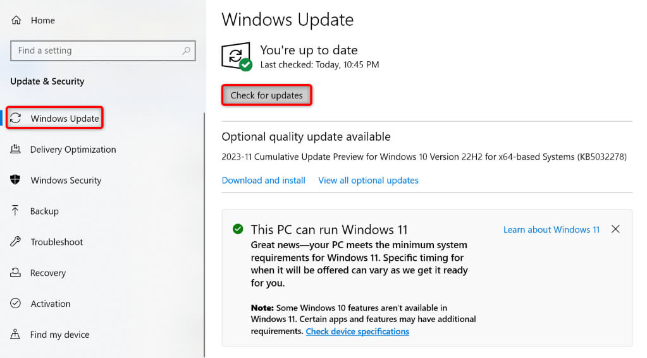Open Recovery settings label
The width and height of the screenshot is (647, 358).
click(48, 273)
